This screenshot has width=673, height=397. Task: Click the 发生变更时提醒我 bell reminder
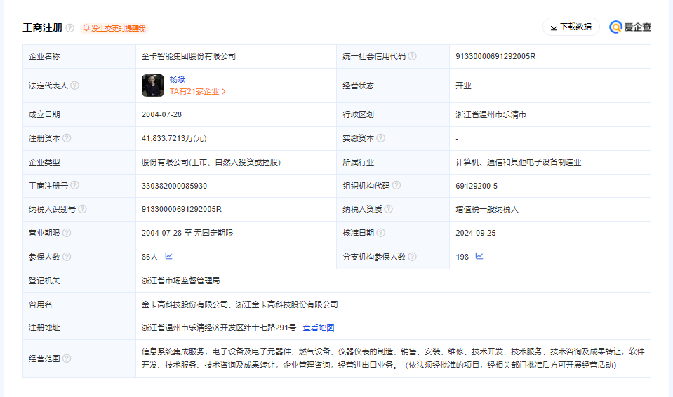pyautogui.click(x=114, y=28)
